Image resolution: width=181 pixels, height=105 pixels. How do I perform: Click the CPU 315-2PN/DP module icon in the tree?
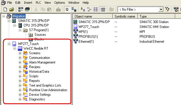tap(20, 25)
